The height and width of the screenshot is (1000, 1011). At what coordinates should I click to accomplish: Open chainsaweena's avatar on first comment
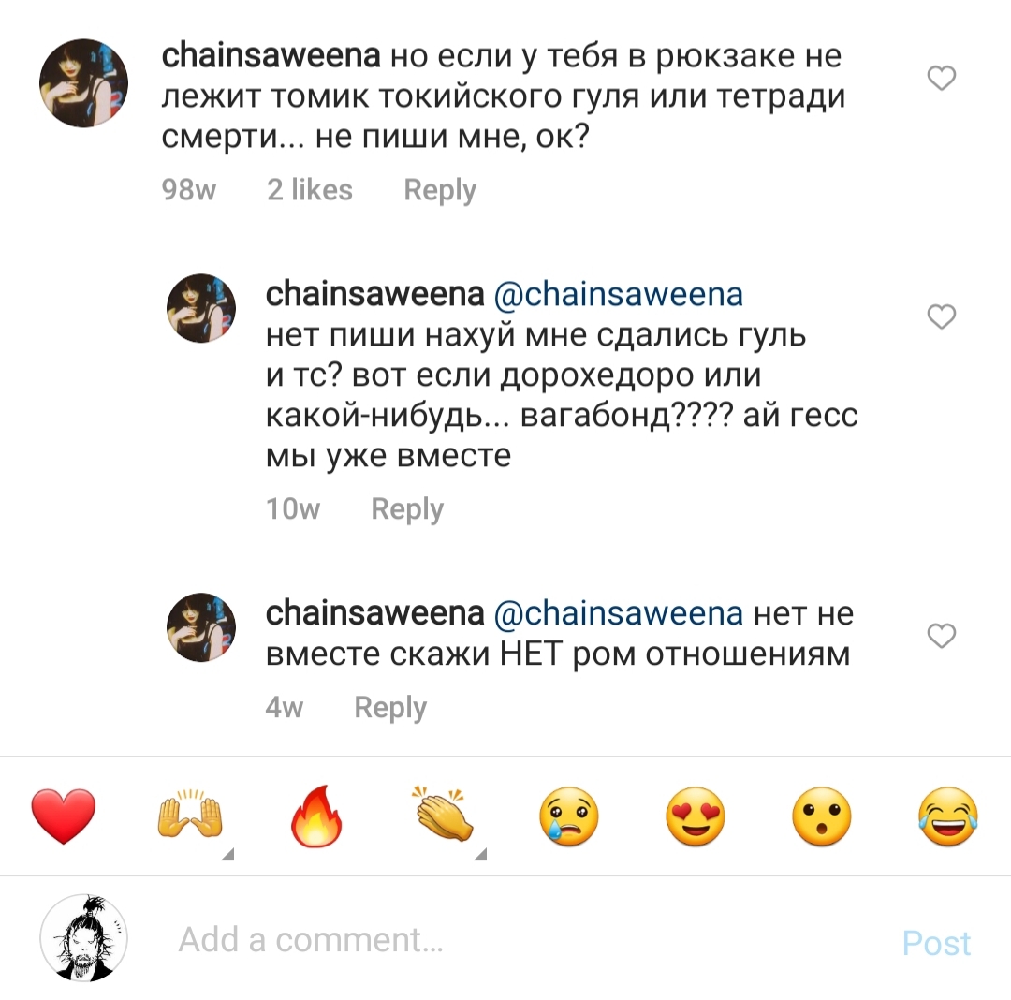pos(83,82)
